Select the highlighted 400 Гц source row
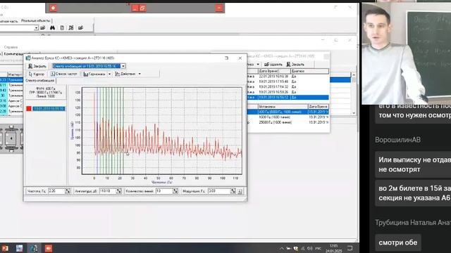 pos(288,112)
